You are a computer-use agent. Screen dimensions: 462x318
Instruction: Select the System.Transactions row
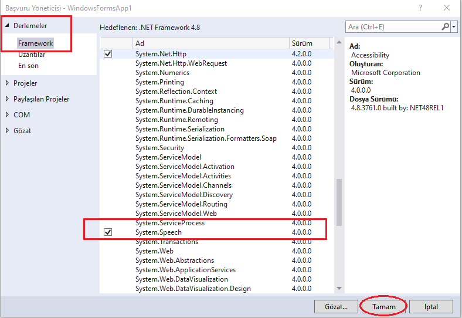click(x=216, y=242)
